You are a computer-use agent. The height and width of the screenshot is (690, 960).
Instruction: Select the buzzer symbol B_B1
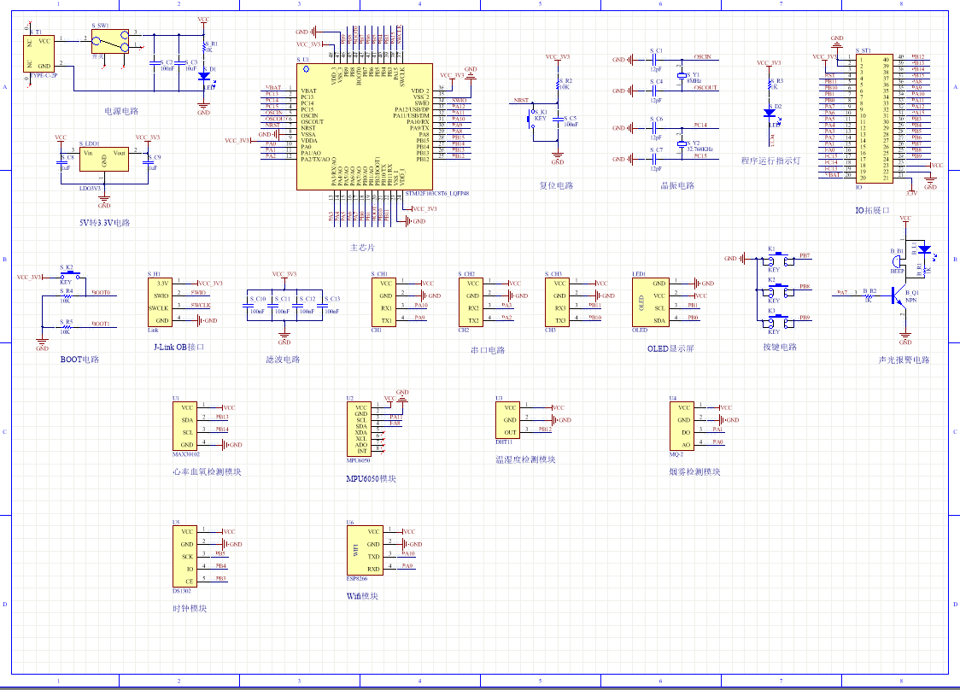click(x=898, y=261)
